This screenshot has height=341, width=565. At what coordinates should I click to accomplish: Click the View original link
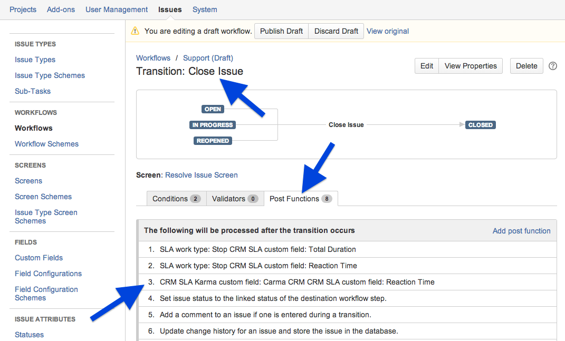388,31
